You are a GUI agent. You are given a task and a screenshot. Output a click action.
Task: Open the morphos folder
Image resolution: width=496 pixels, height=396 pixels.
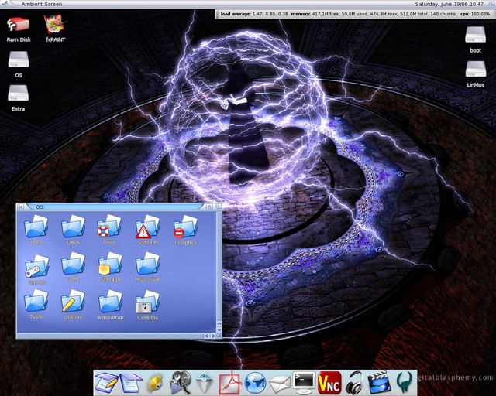(185, 230)
